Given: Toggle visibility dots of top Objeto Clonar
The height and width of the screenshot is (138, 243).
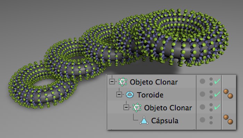Looking at the screenshot, I should (211, 81).
